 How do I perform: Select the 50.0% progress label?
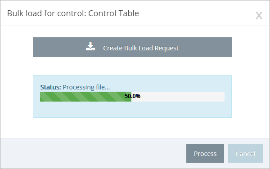[132, 96]
